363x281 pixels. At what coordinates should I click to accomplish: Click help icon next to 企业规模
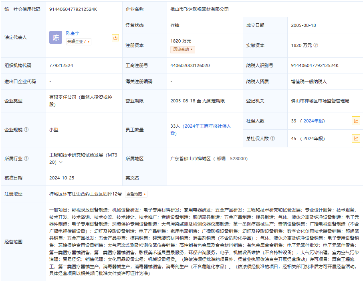pyautogui.click(x=26, y=130)
